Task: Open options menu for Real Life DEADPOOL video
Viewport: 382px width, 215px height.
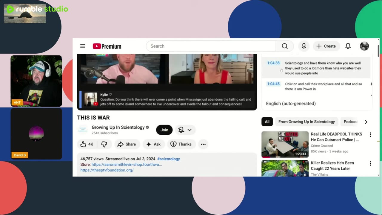Action: click(x=370, y=135)
